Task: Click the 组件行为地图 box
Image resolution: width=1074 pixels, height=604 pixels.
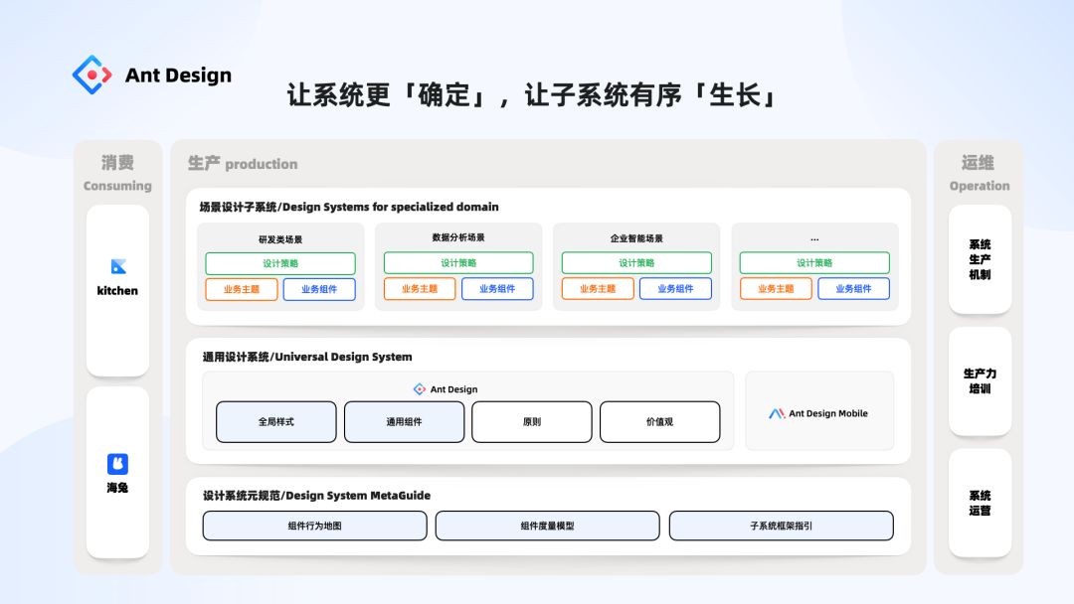Action: click(x=315, y=527)
